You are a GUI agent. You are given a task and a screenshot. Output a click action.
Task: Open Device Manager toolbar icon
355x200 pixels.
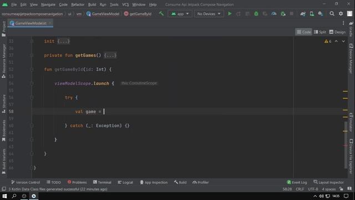click(312, 13)
